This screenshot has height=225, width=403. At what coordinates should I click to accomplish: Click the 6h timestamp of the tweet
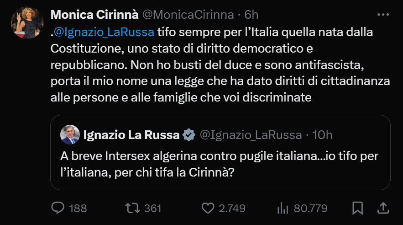click(251, 15)
